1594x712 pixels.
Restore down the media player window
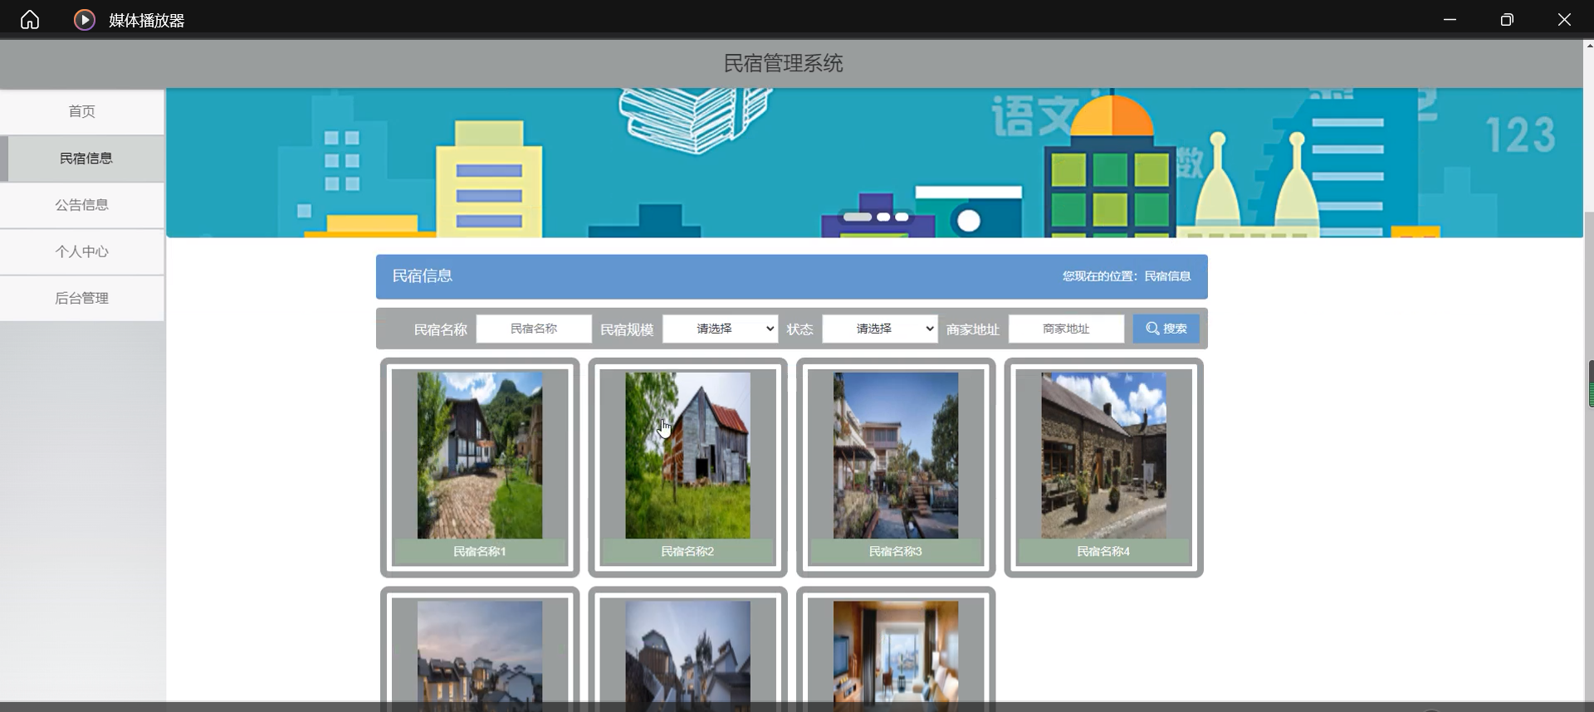(1507, 19)
